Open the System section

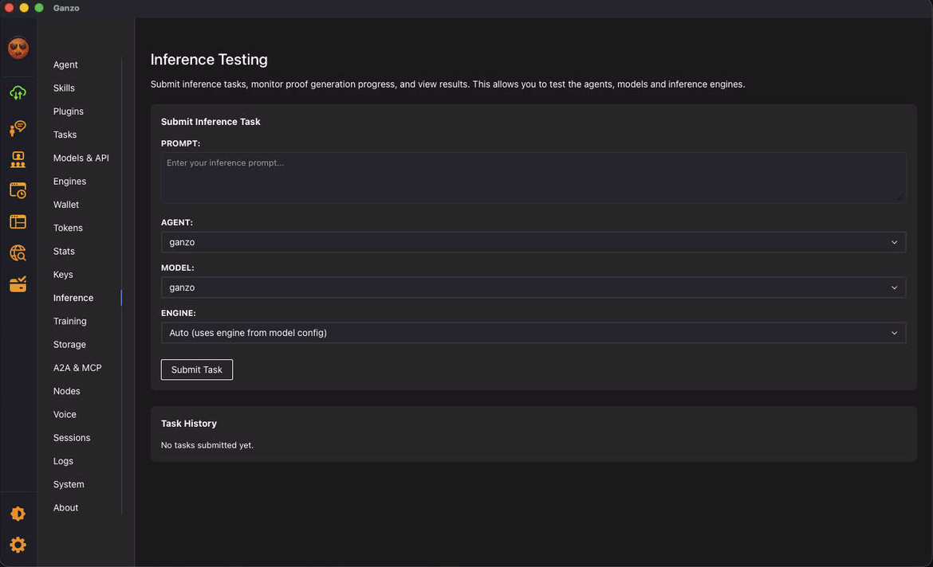point(69,484)
